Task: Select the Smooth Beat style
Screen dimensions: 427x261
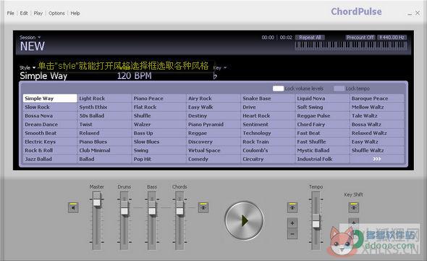Action: (50, 133)
